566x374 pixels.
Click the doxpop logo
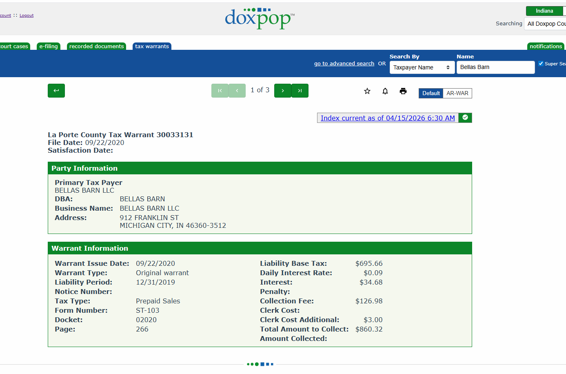point(260,18)
